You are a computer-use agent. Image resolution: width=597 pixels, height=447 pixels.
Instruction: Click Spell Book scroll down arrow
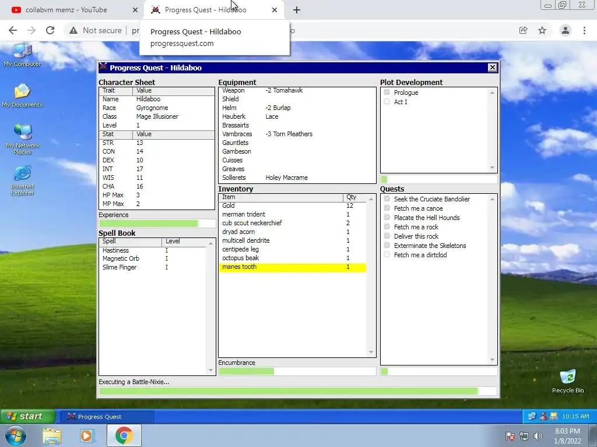[x=210, y=370]
